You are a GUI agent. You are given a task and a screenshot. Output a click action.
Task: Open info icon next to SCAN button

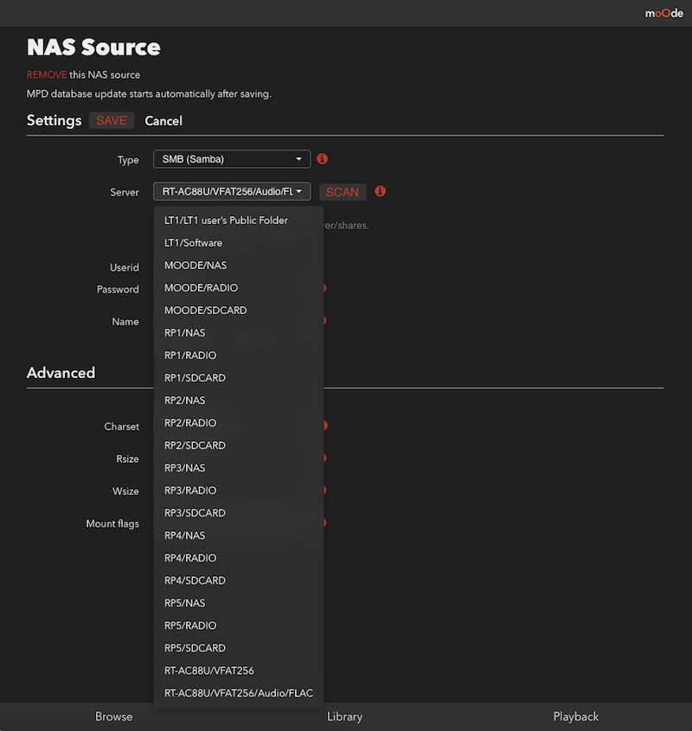tap(380, 191)
